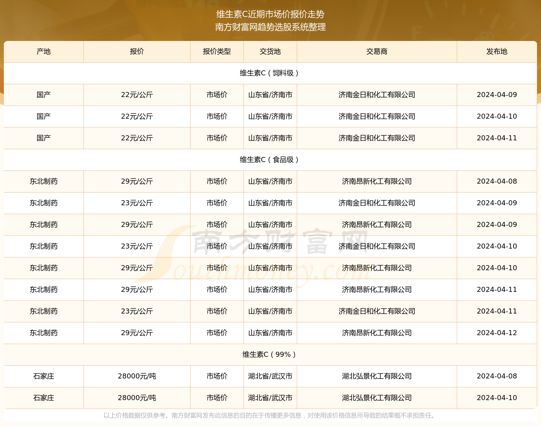Screen dimensions: 541x426
Task: Click 29元/公斤 in the 2024-04-11 row
Action: pos(137,290)
